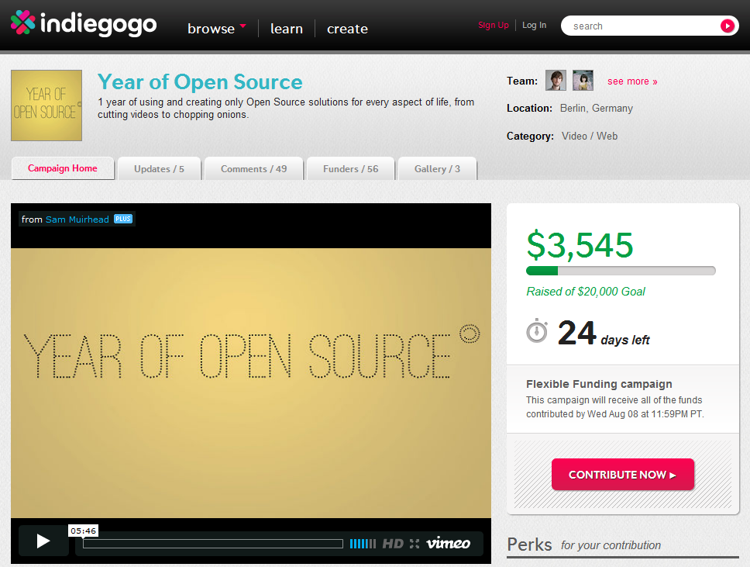
Task: Click the campaign's yellow thumbnail image
Action: coord(46,105)
